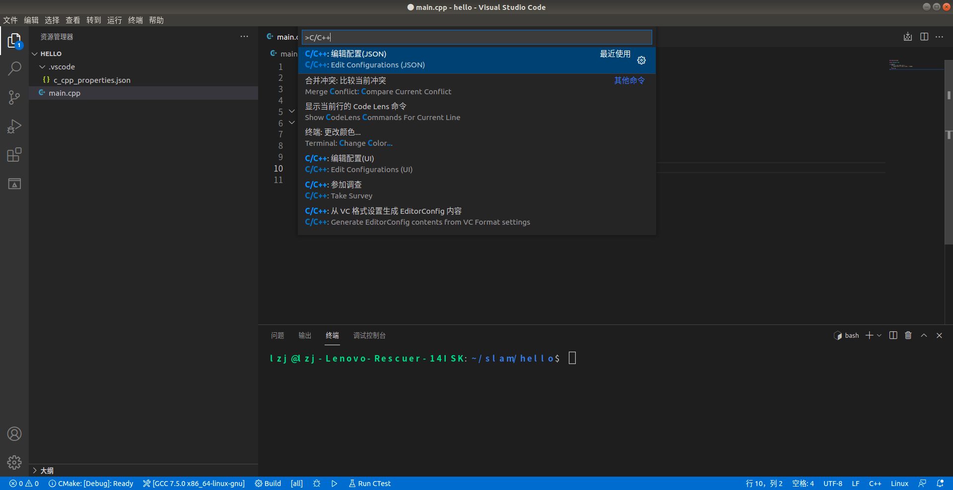
Task: Fold code at line 6 chevron
Action: pyautogui.click(x=292, y=123)
